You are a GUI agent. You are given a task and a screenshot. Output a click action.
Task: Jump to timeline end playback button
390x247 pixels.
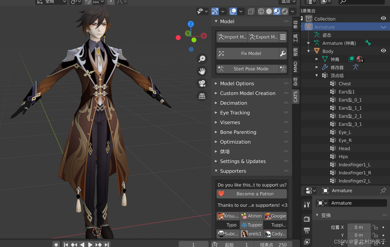(107, 245)
